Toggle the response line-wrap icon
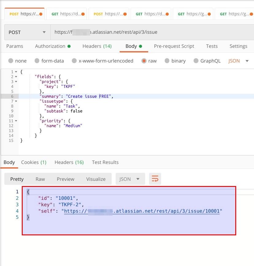The image size is (254, 266). coord(155,179)
